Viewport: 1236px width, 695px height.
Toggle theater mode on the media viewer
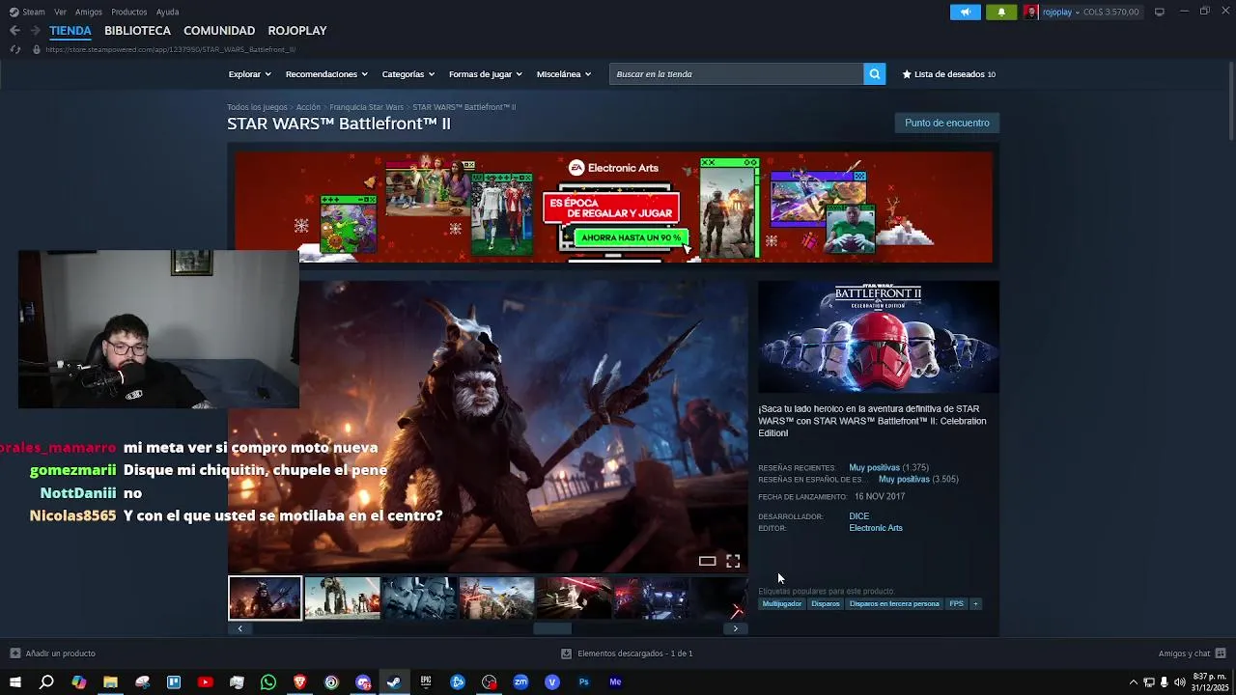(708, 561)
